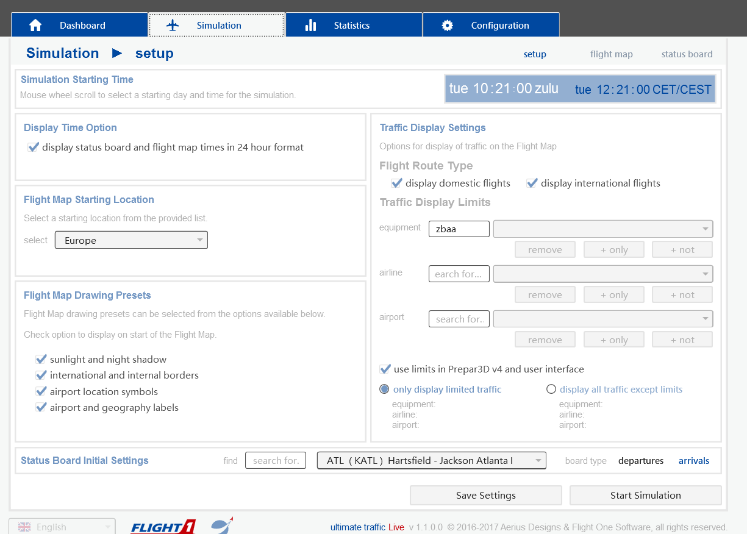Click the UK flag icon beside English
Image resolution: width=747 pixels, height=534 pixels.
click(x=24, y=527)
